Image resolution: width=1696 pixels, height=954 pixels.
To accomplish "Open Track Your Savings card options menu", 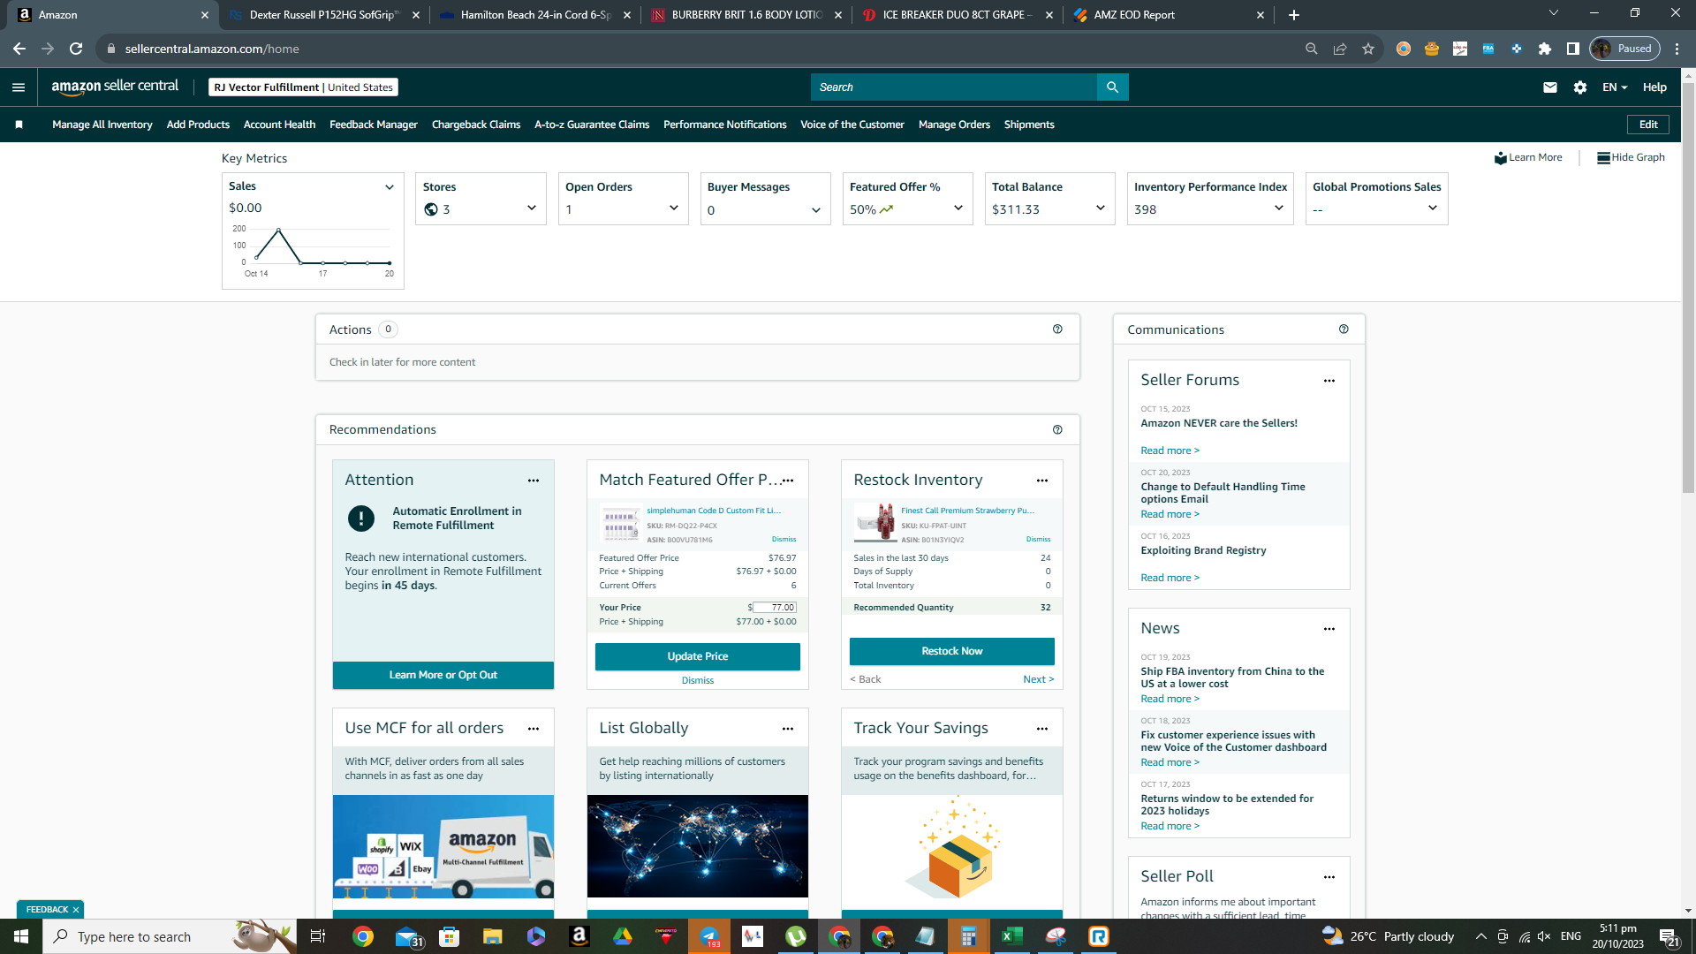I will (x=1042, y=729).
